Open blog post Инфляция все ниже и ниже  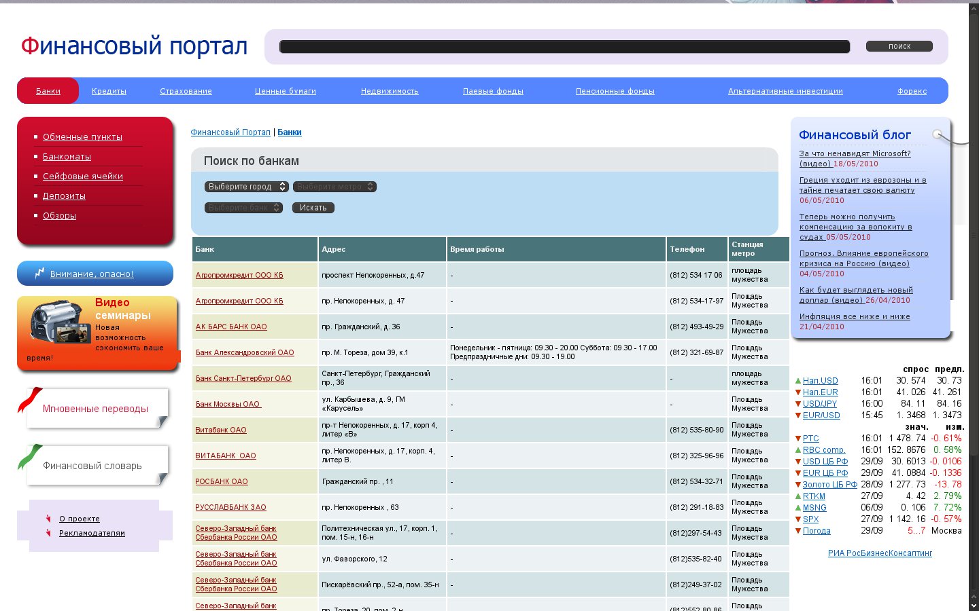click(x=855, y=316)
